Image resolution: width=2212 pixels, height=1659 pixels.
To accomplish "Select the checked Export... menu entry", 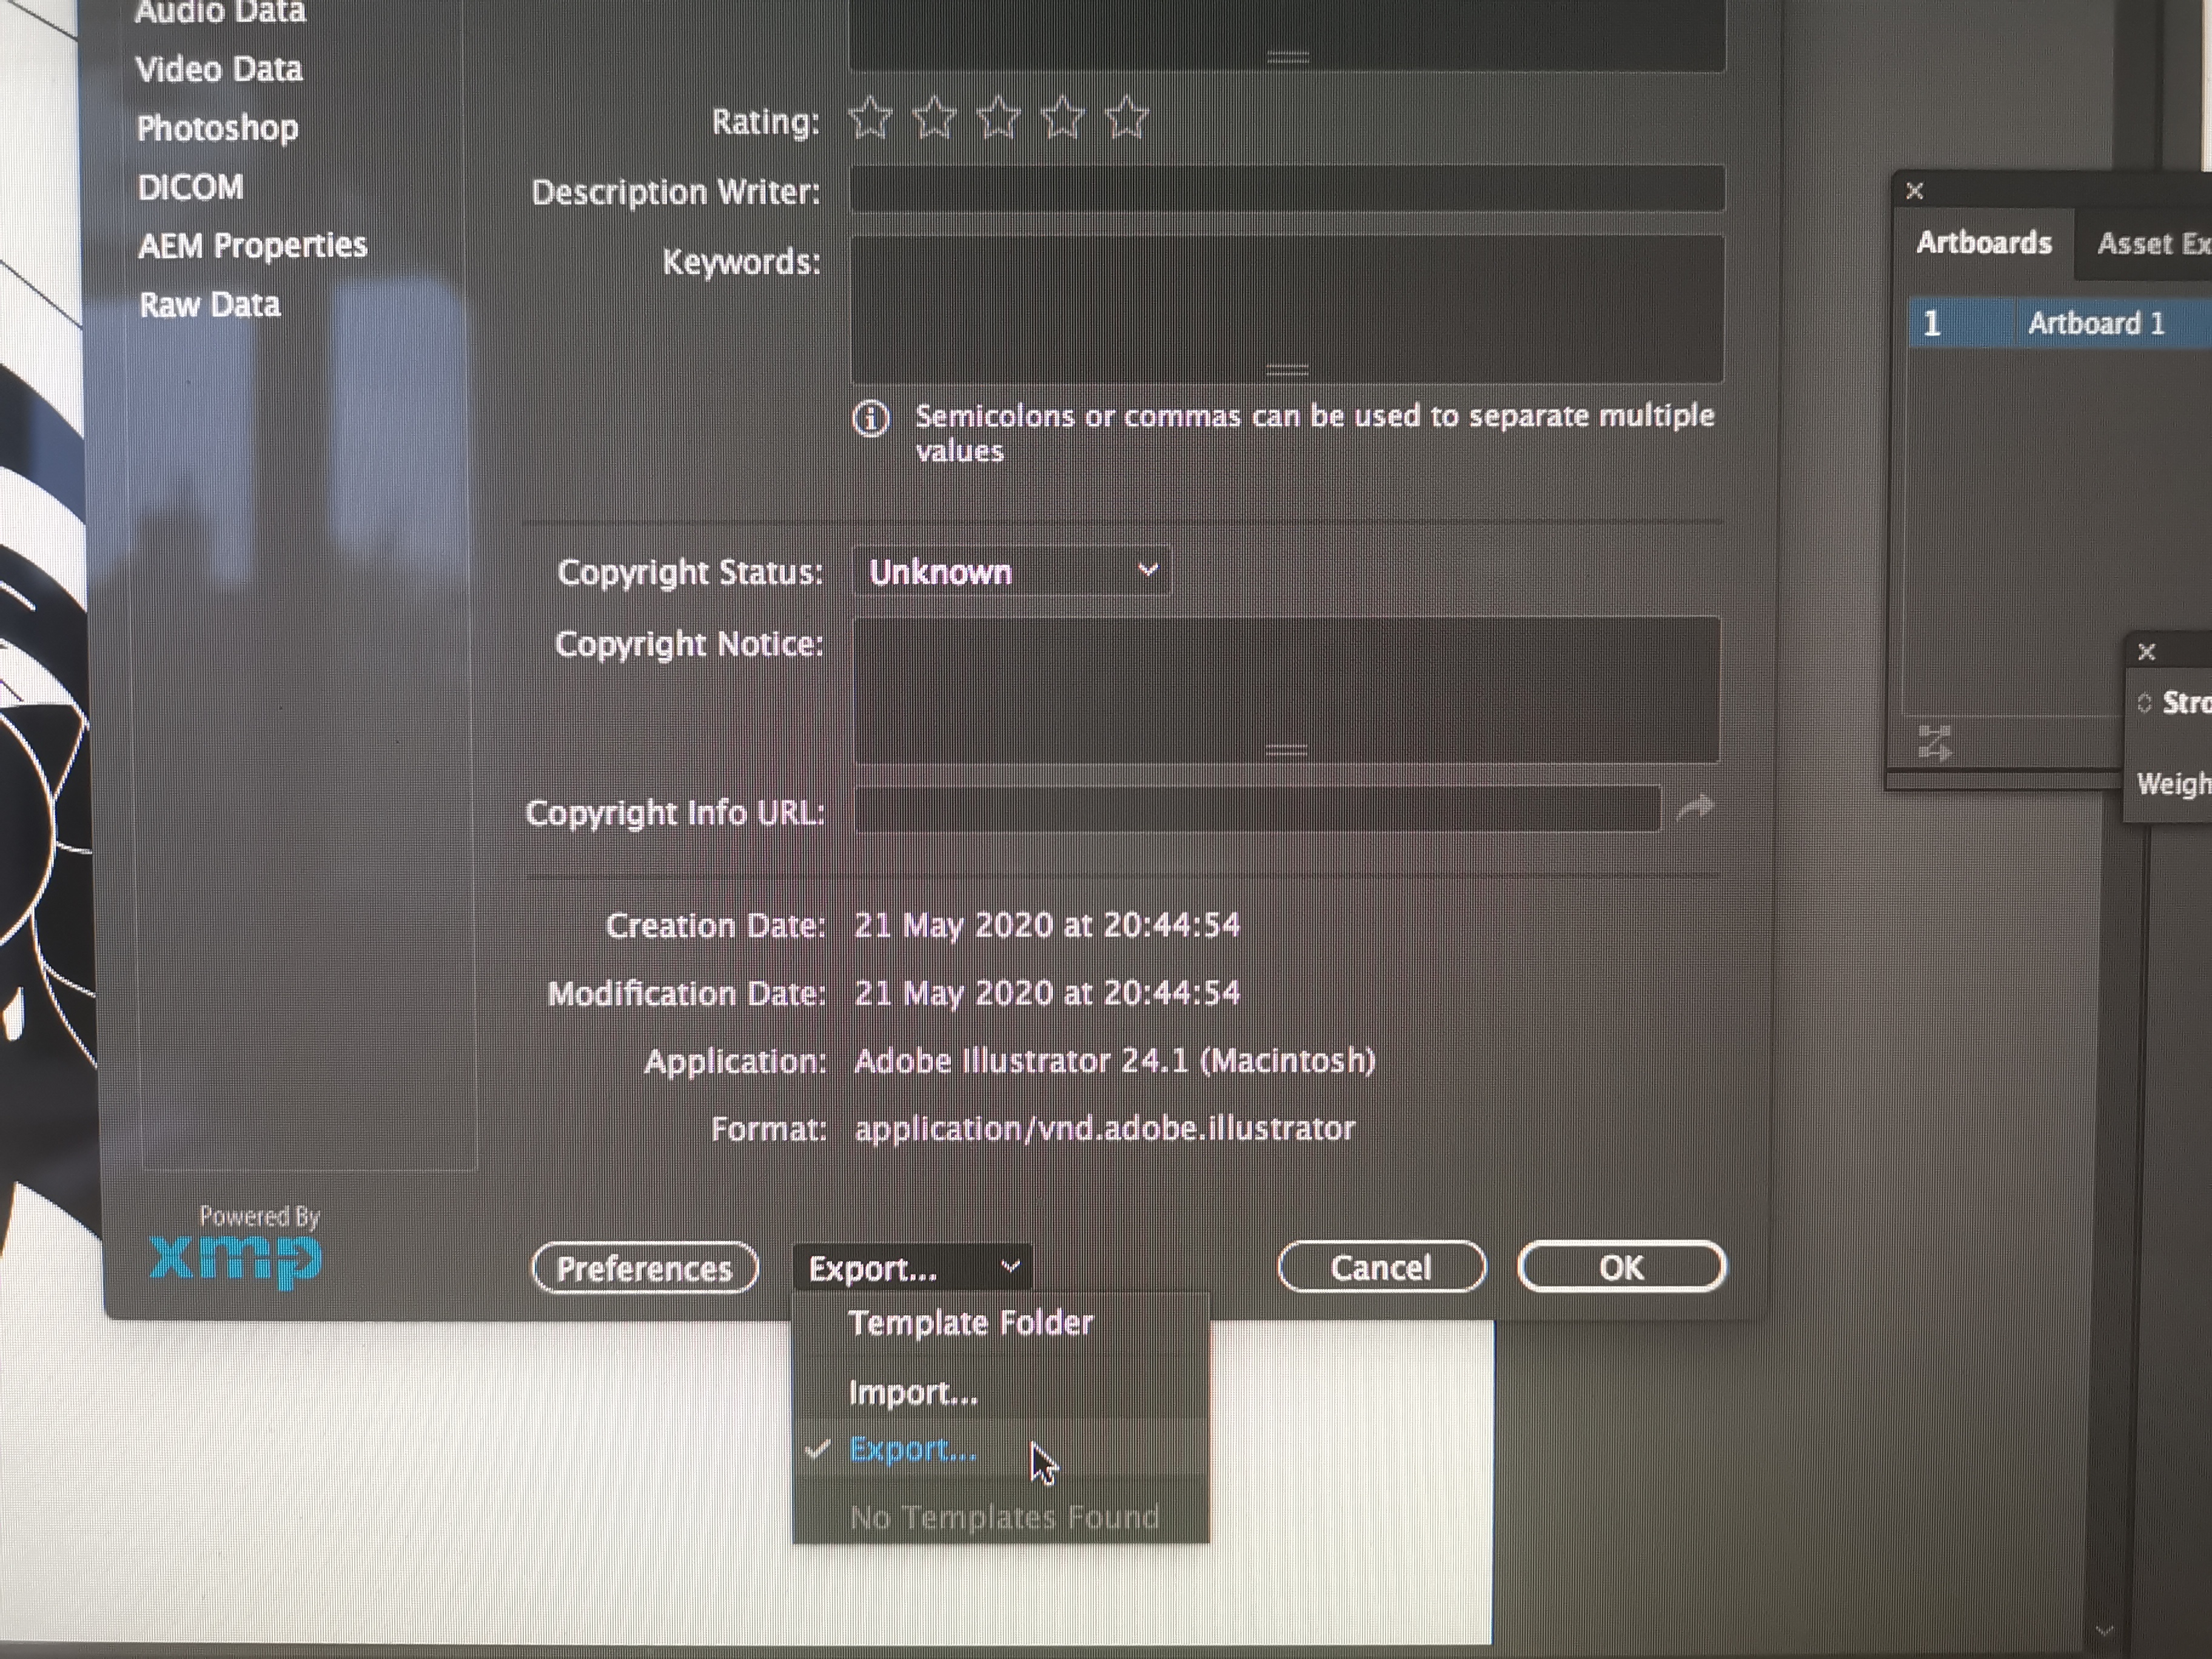I will [x=912, y=1449].
